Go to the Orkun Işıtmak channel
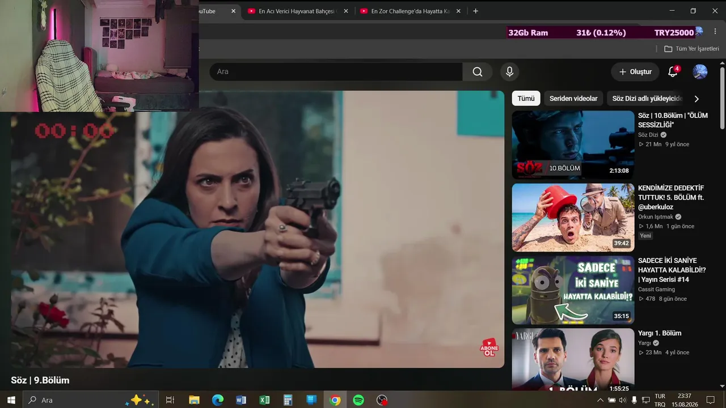 (x=655, y=216)
